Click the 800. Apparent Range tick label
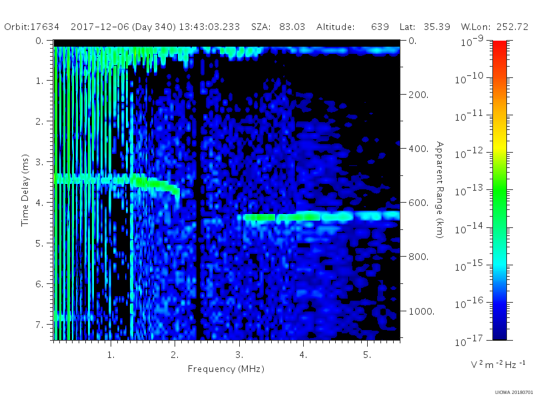This screenshot has width=533, height=400. tap(418, 257)
